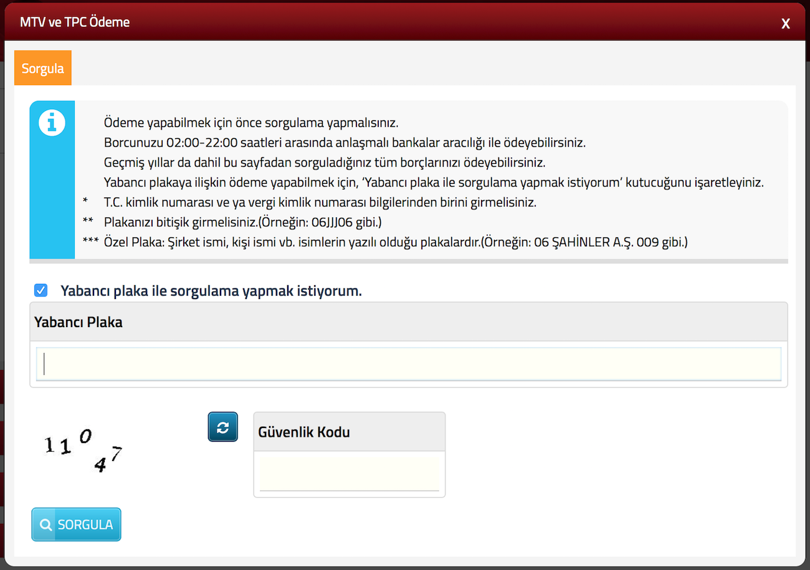
Task: Click the magnifier icon on SORGULA button
Action: coord(45,525)
